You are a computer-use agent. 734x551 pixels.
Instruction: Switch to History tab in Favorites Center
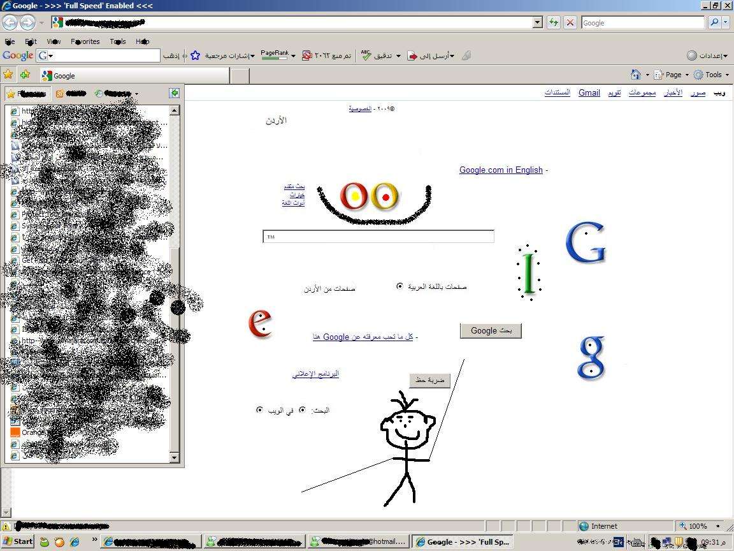tap(116, 94)
